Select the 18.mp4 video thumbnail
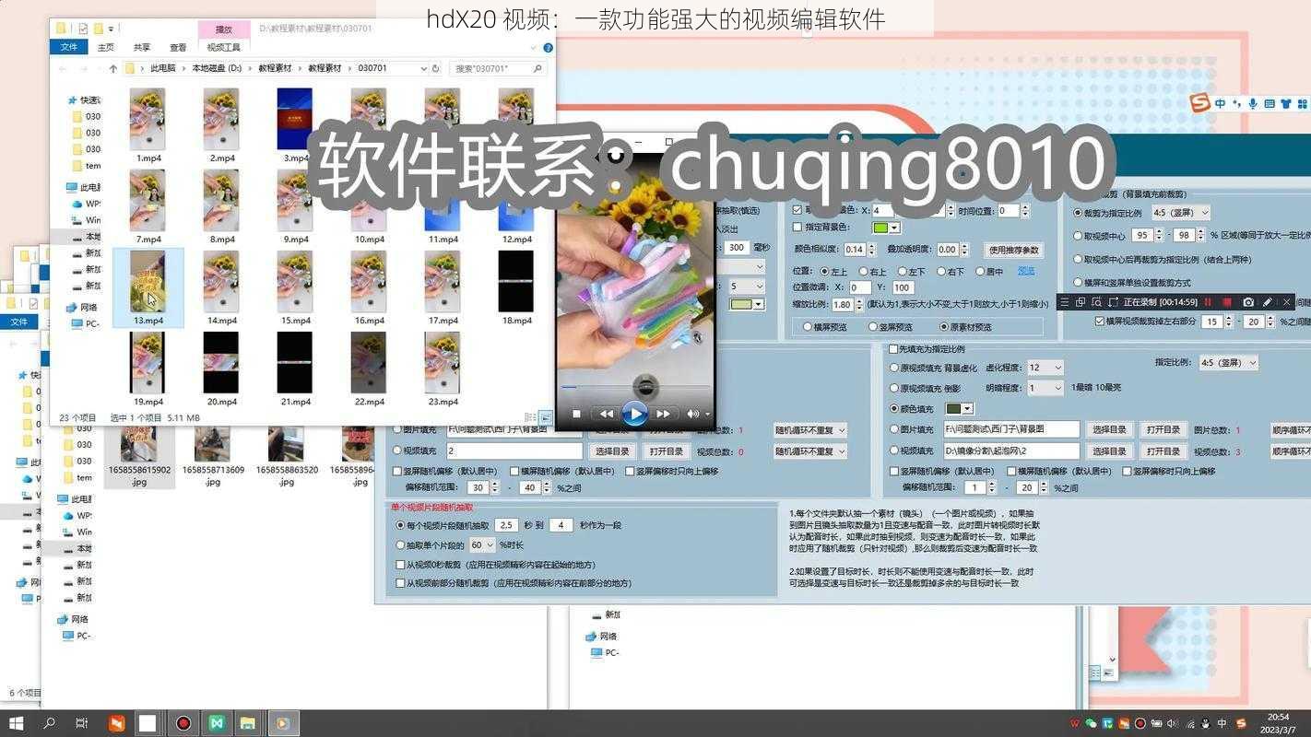This screenshot has height=737, width=1311. coord(516,287)
